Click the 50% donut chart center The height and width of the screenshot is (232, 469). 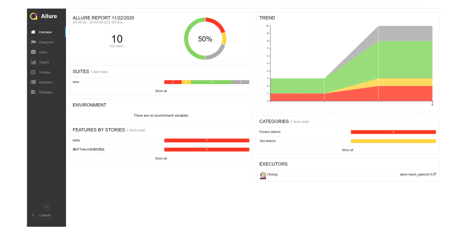205,39
